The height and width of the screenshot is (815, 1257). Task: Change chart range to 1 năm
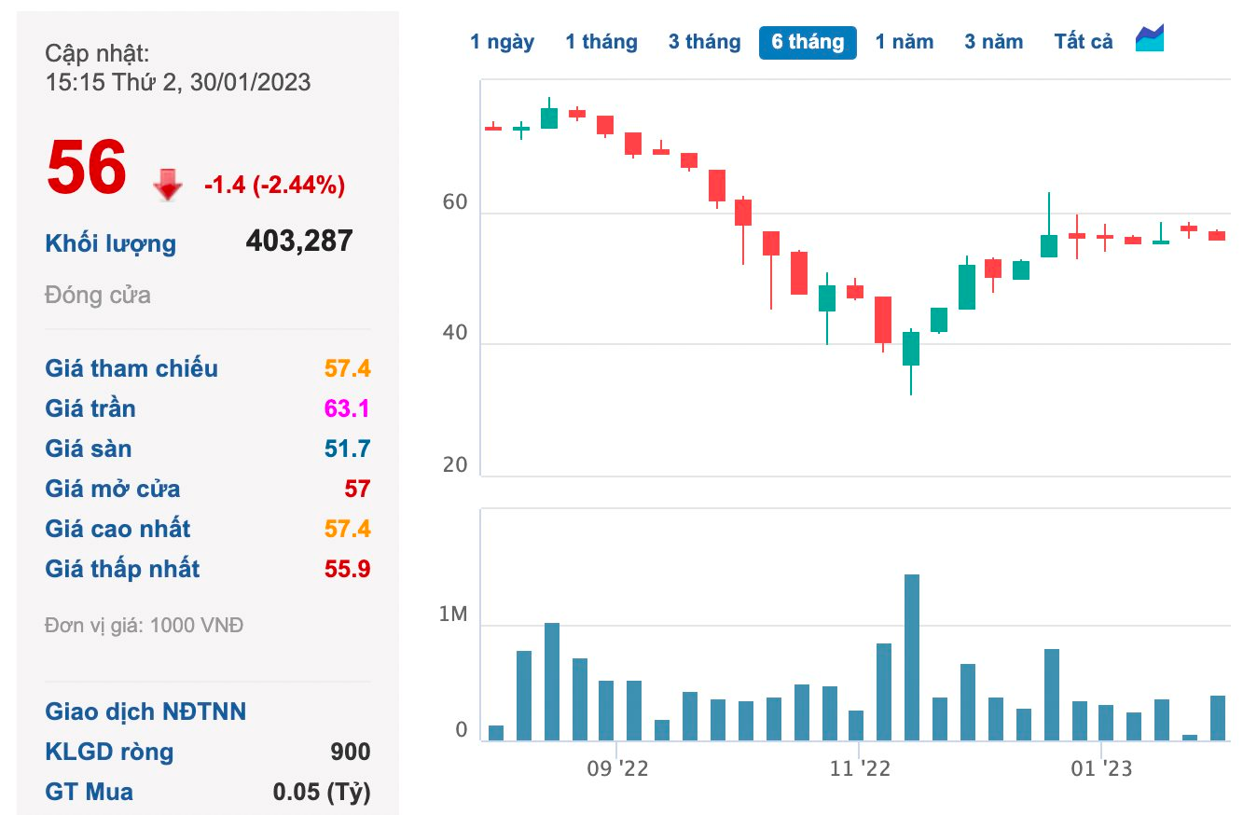click(x=904, y=42)
